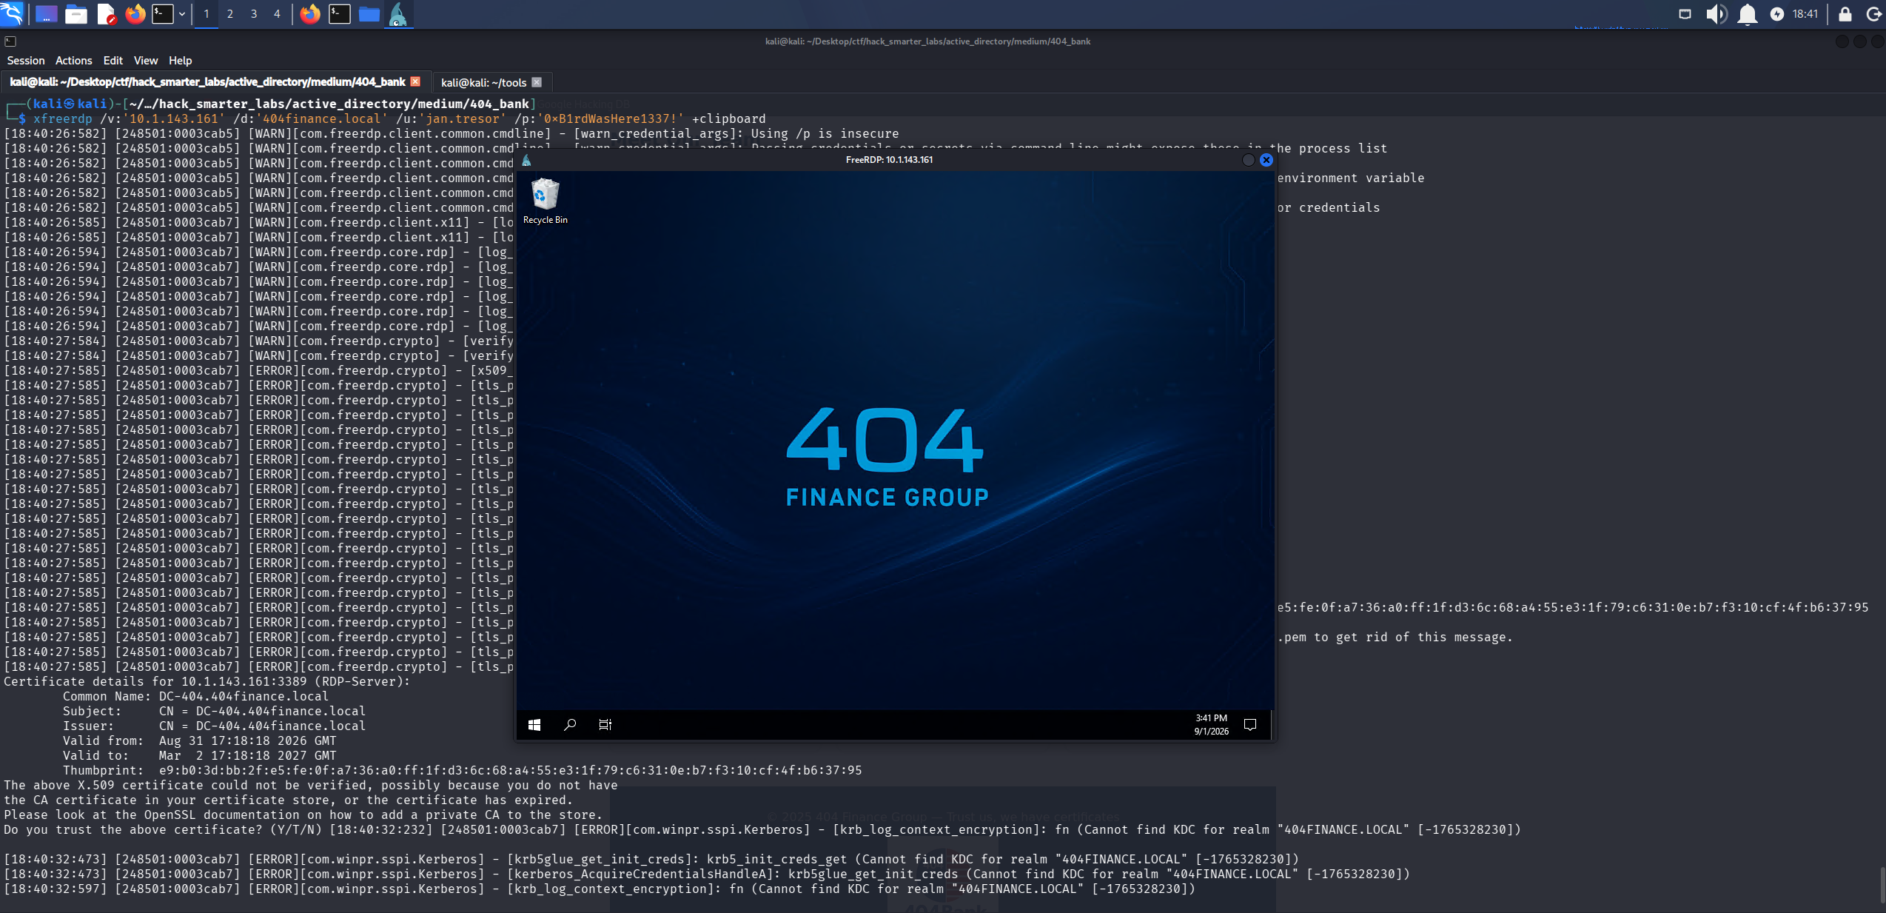Open the terminal View menu

pyautogui.click(x=146, y=61)
